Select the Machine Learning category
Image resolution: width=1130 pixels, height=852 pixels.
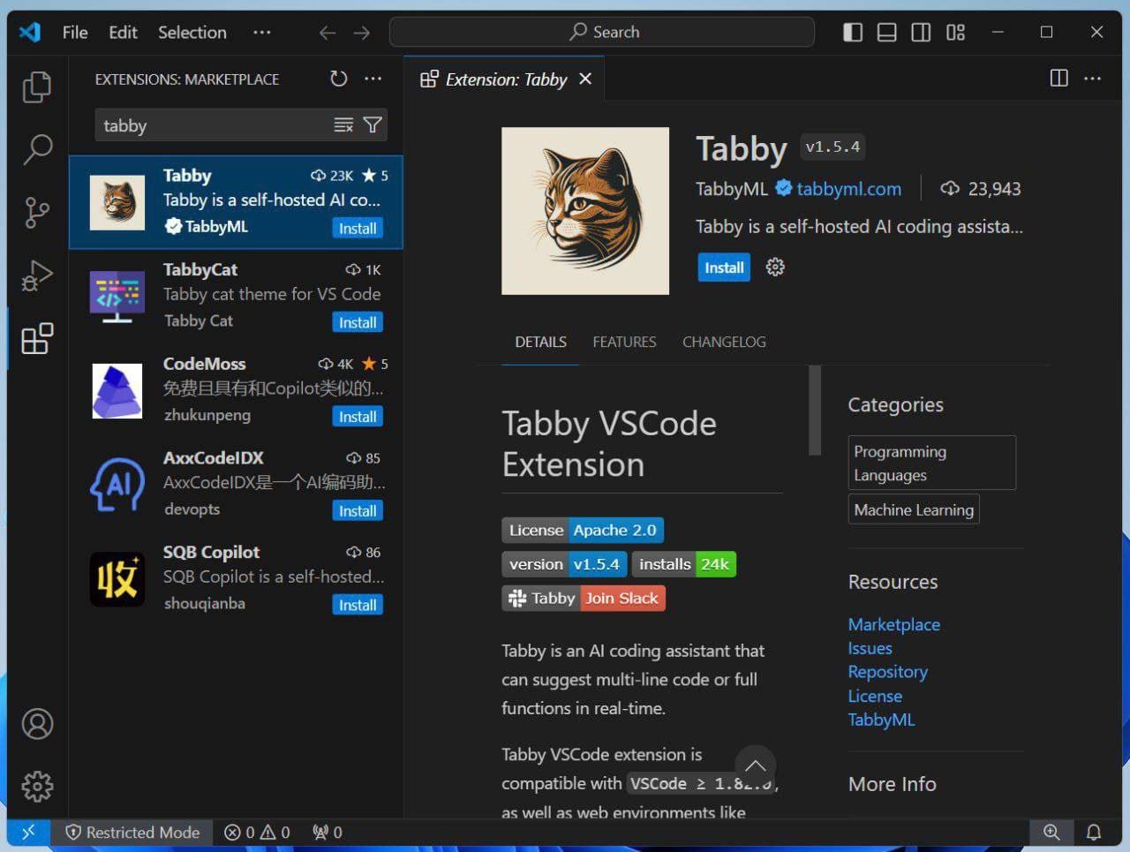tap(914, 509)
